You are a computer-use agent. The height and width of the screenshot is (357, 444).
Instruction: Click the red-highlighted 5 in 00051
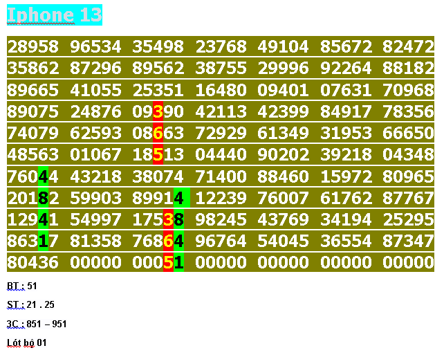click(x=168, y=262)
